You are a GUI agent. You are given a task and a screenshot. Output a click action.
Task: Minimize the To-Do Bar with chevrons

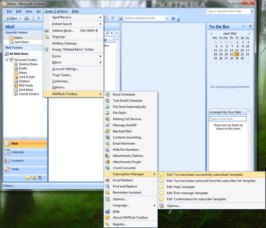click(x=244, y=27)
